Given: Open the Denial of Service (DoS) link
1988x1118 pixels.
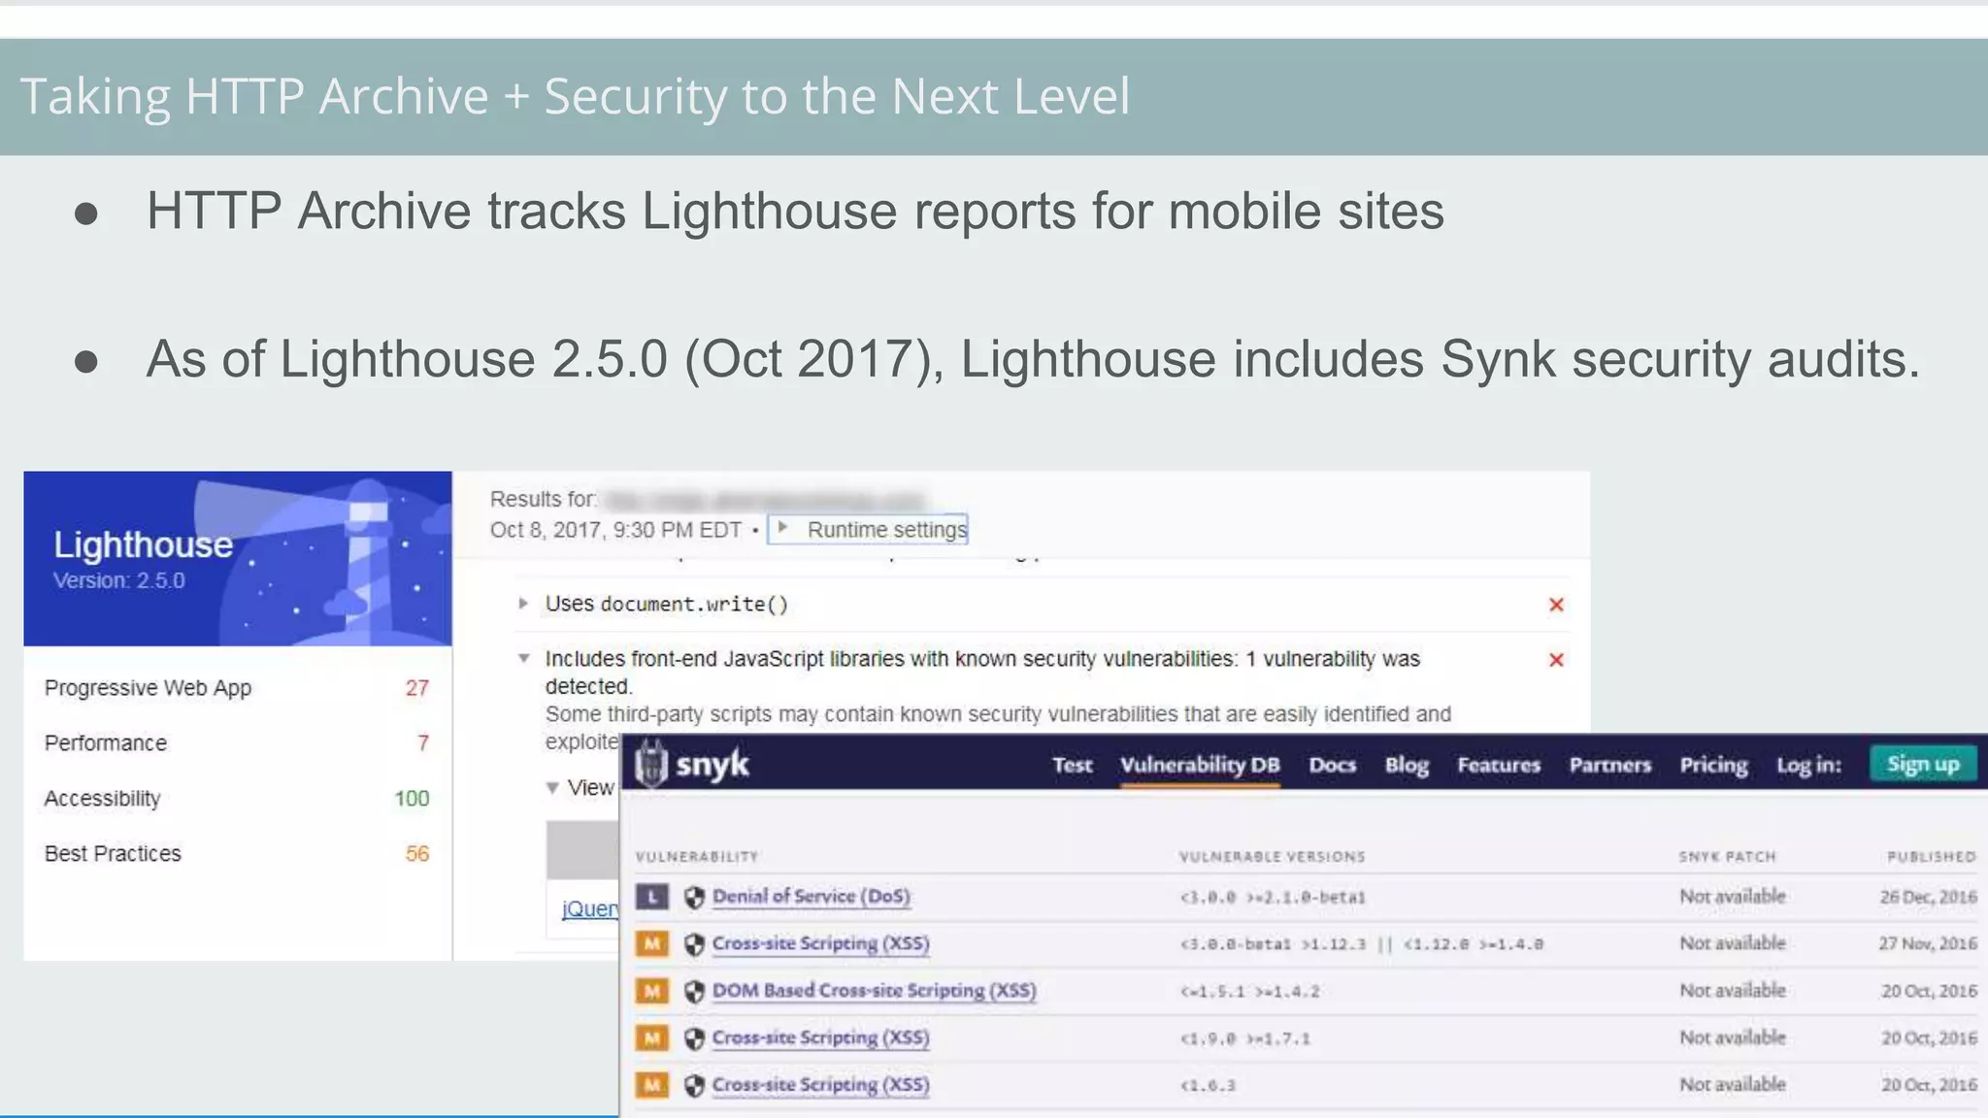Looking at the screenshot, I should (x=812, y=897).
